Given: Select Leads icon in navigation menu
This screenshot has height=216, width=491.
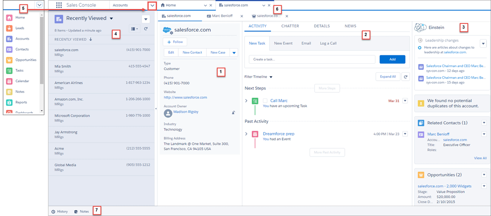Looking at the screenshot, I should (9, 28).
